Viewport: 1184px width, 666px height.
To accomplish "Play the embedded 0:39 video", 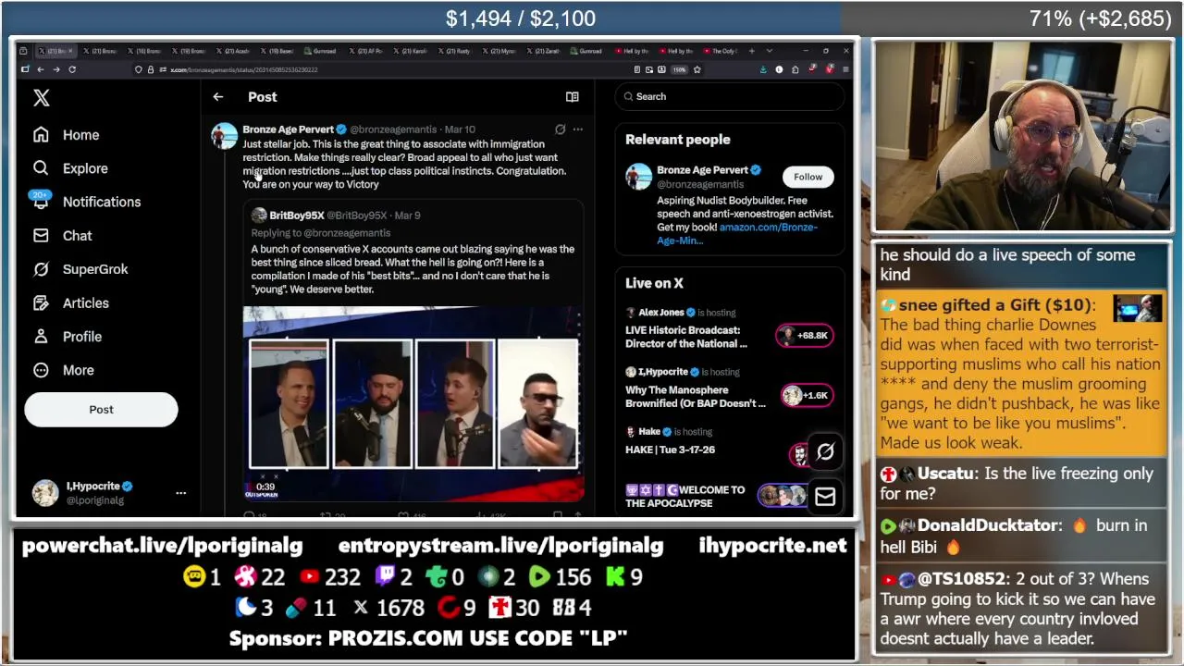I will 413,403.
